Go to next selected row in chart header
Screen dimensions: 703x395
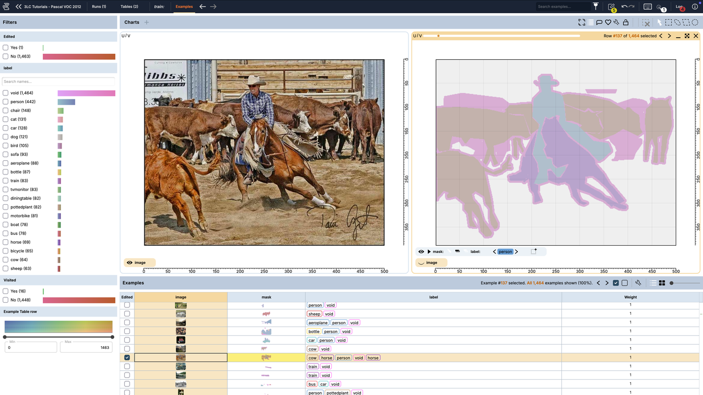[669, 36]
